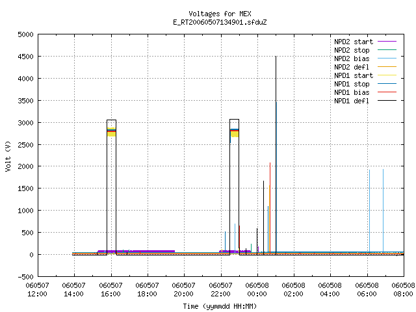
Task: Click the y-axis tick value 2000
Action: coord(25,166)
